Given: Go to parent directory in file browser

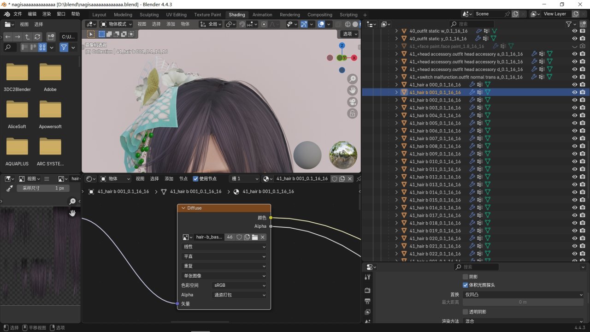Looking at the screenshot, I should click(27, 36).
